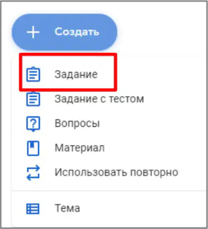Viewport: 208px width, 229px height.
Task: Click the Создать text label
Action: (77, 32)
